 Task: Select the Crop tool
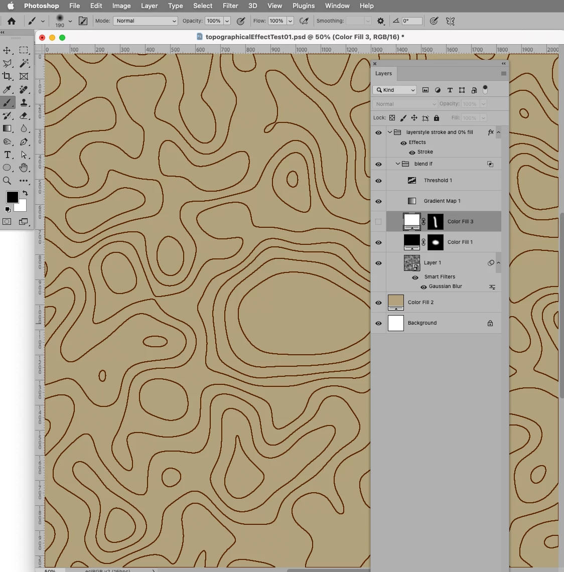point(7,76)
